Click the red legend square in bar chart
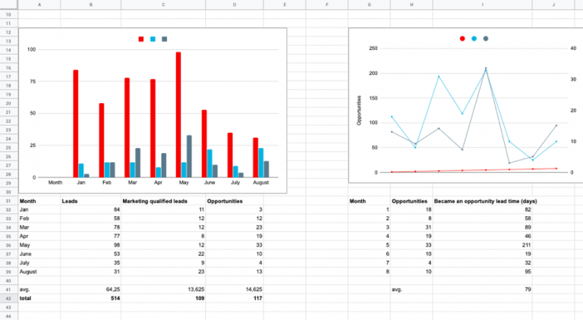583x320 pixels. coord(141,39)
